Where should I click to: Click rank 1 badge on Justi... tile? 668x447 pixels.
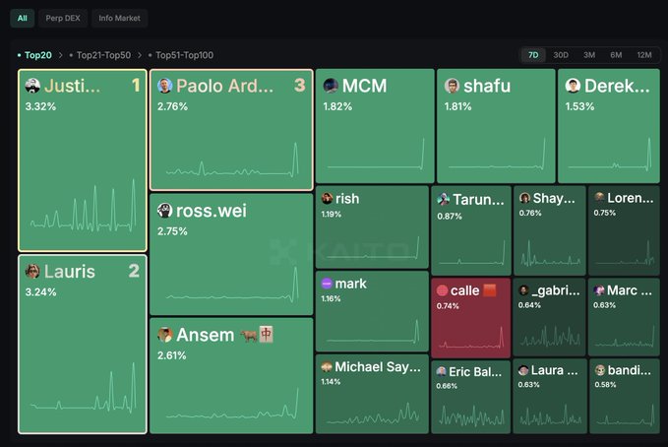point(136,86)
